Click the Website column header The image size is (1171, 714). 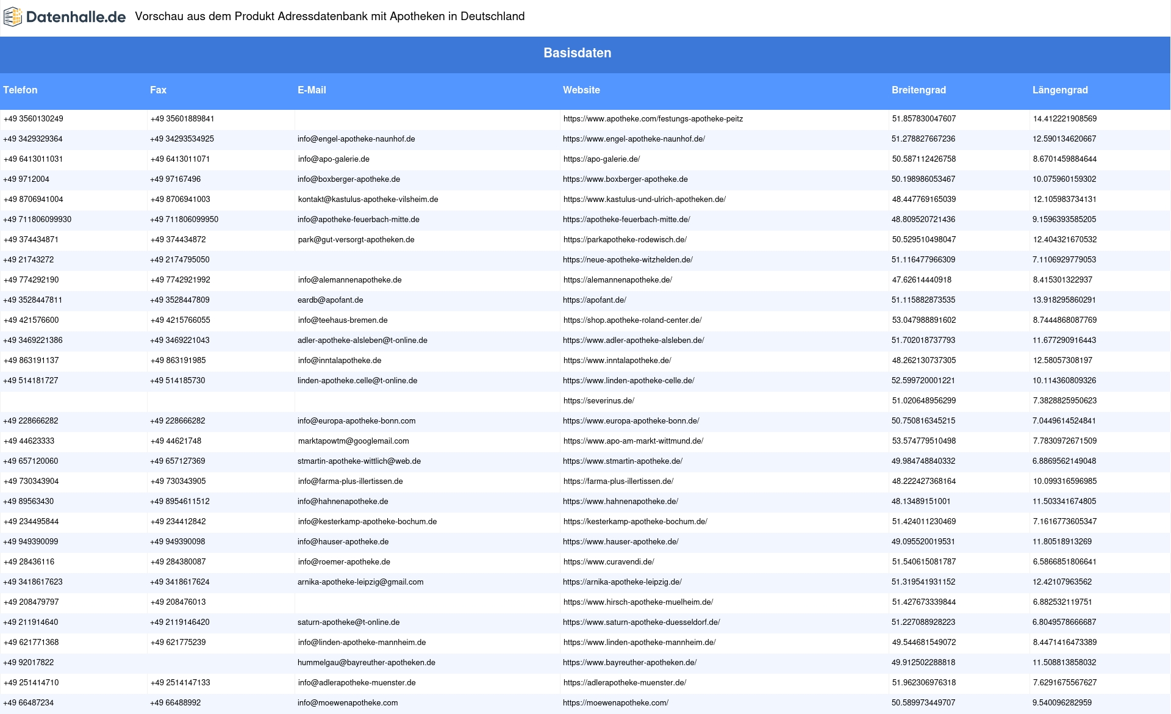(x=581, y=90)
